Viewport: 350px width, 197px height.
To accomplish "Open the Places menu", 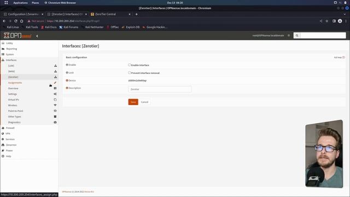I will pyautogui.click(x=35, y=3).
